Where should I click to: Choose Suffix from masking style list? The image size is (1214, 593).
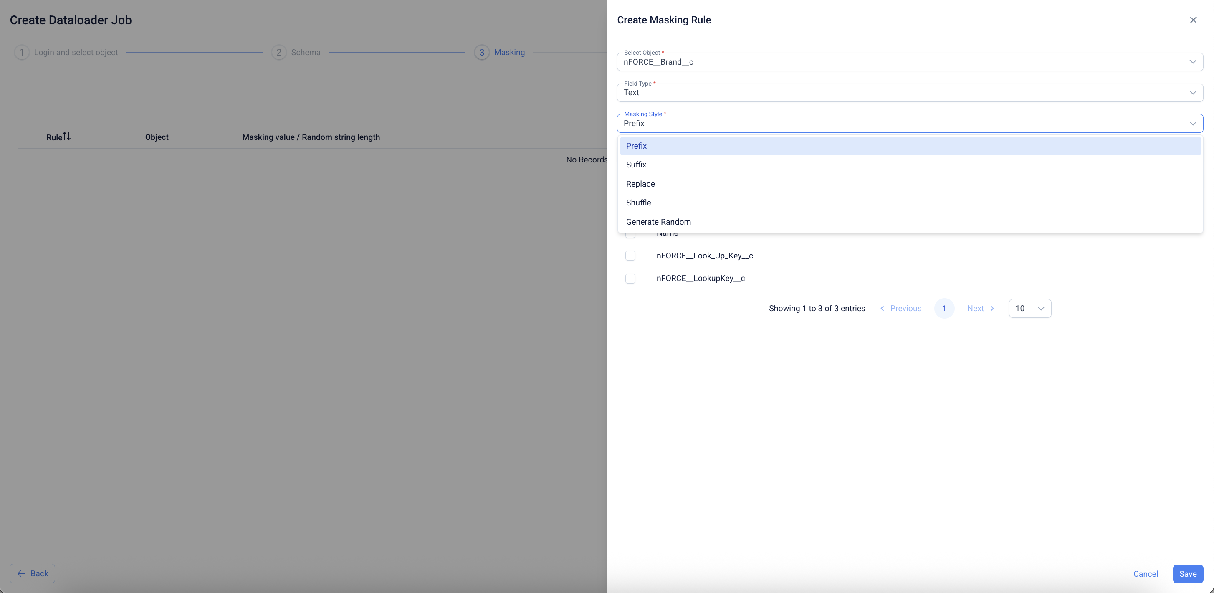pos(636,165)
